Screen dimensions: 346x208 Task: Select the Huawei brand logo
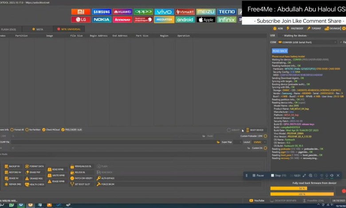coord(122,12)
